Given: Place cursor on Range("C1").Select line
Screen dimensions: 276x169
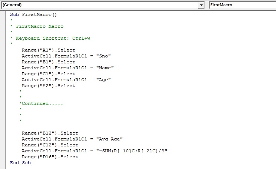Looking at the screenshot, I should tap(48, 74).
